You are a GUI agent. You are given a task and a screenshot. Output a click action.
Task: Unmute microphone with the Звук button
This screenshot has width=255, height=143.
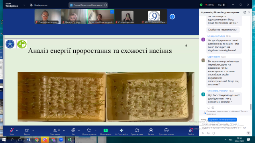[12, 131]
